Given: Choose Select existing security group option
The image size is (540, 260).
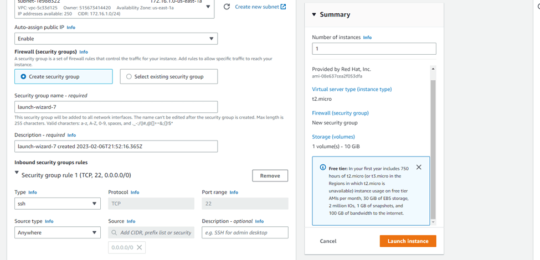Looking at the screenshot, I should pos(129,77).
